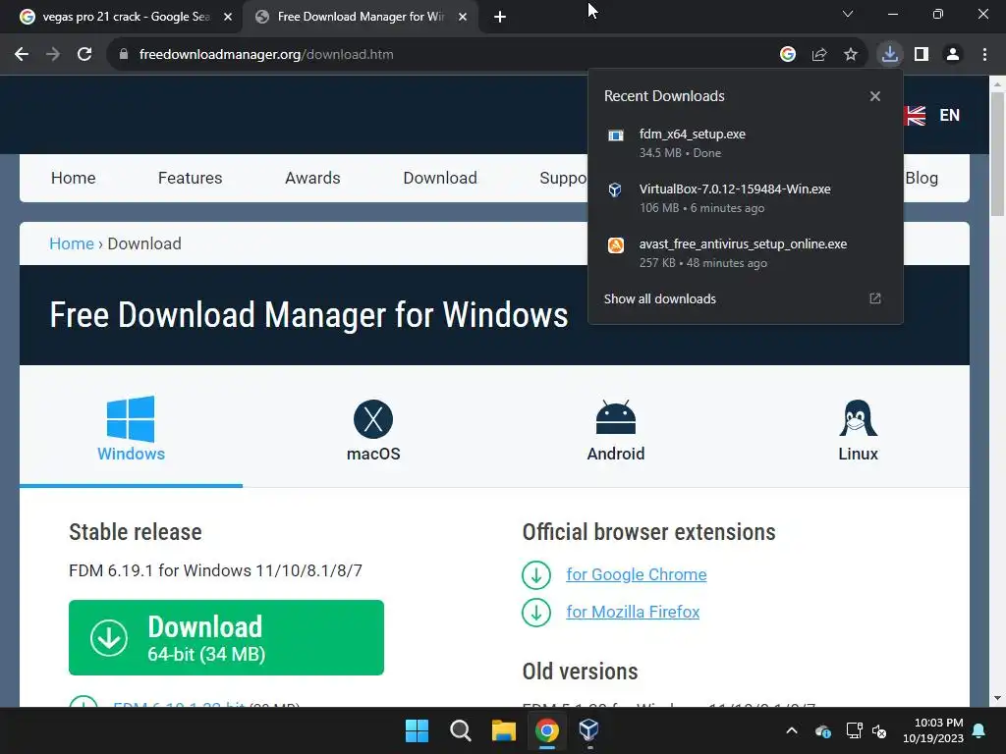Open a new tab with the plus button
This screenshot has width=1006, height=754.
(x=500, y=17)
